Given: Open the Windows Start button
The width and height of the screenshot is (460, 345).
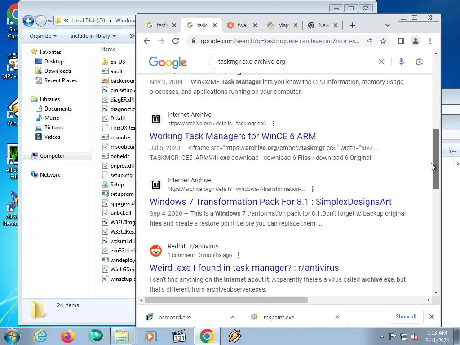Looking at the screenshot, I should 11,336.
